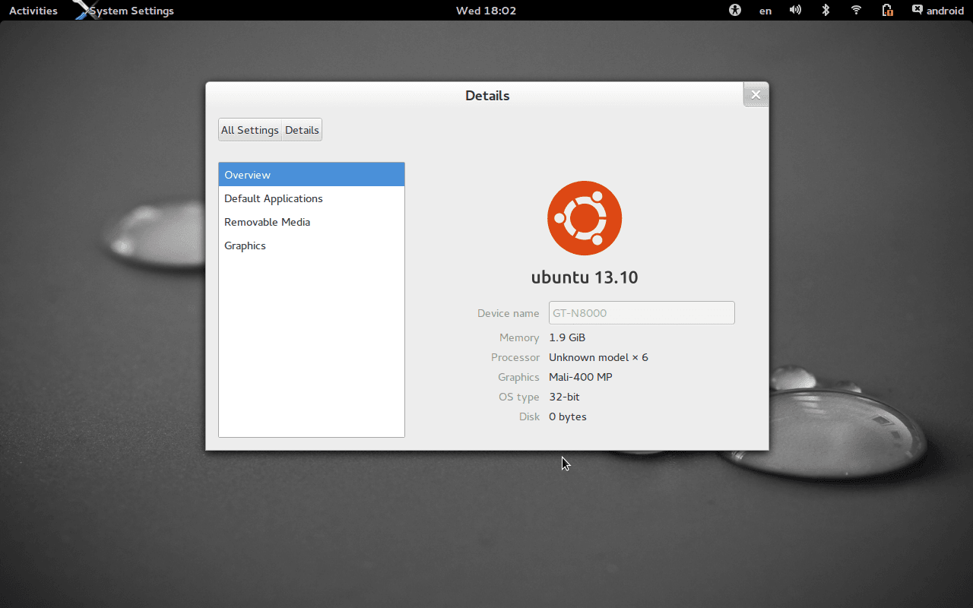Screen dimensions: 973x608
Task: Open the volume speaker icon
Action: (795, 10)
